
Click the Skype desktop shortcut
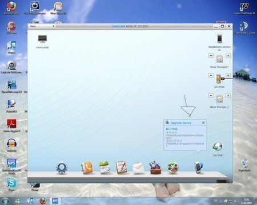(11, 182)
